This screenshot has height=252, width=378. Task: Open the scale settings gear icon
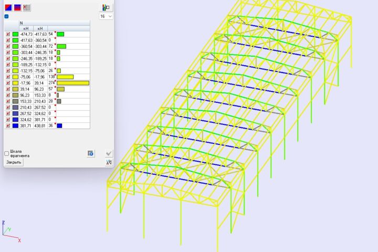[x=91, y=153]
